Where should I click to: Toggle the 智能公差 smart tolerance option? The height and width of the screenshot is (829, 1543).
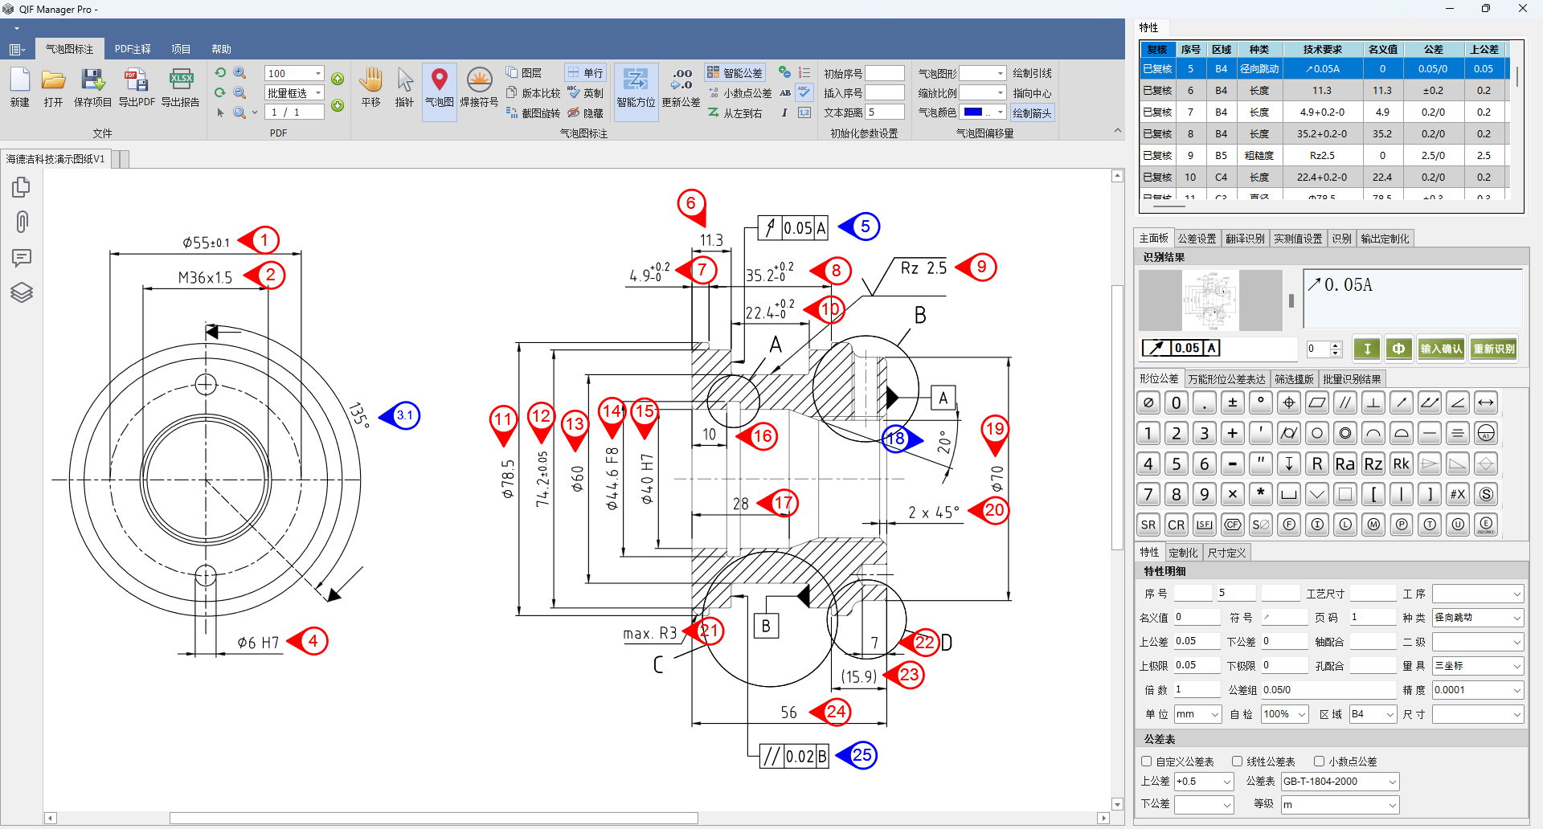(x=735, y=73)
